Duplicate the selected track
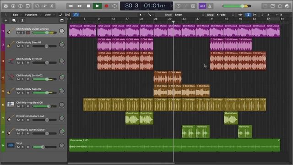Image resolution: width=293 pixels, height=165 pixels. click(14, 20)
